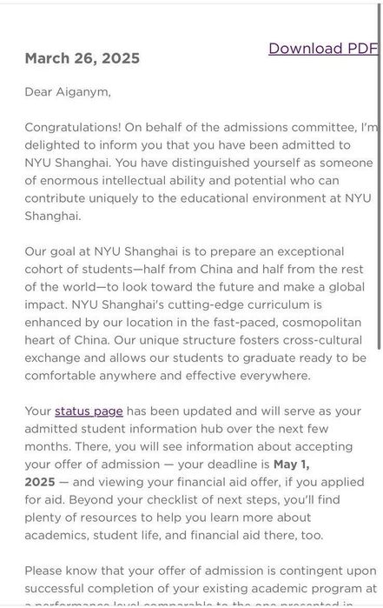Viewport: 383px width, 608px height.
Task: Click the March 26, 2025 date heading
Action: coord(83,58)
